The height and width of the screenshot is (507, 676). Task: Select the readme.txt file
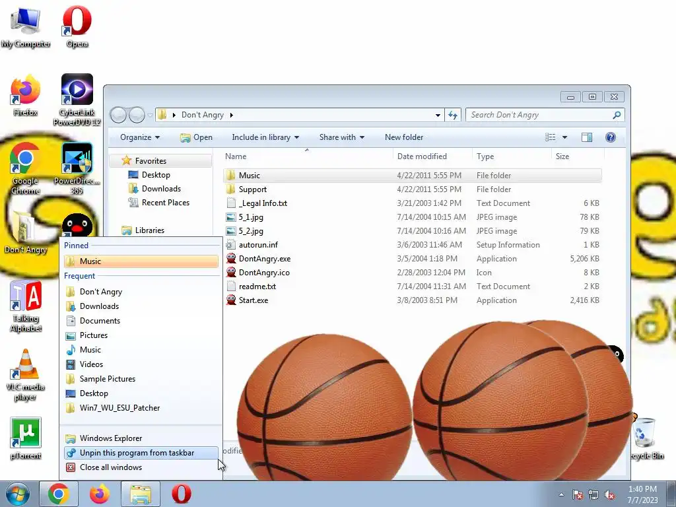(412, 287)
